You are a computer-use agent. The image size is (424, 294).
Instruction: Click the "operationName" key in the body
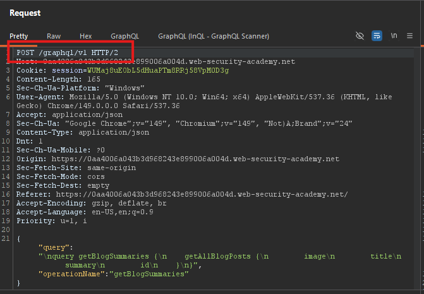click(71, 274)
